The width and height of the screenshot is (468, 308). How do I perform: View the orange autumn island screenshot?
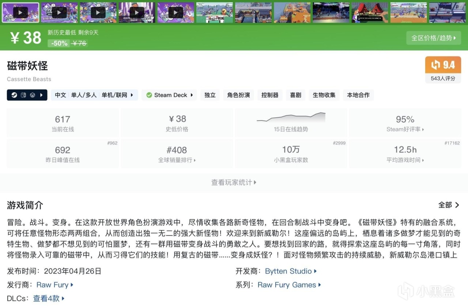292,12
